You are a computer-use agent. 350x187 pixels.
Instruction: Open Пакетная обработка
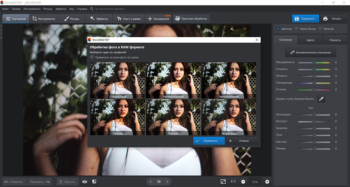191,19
